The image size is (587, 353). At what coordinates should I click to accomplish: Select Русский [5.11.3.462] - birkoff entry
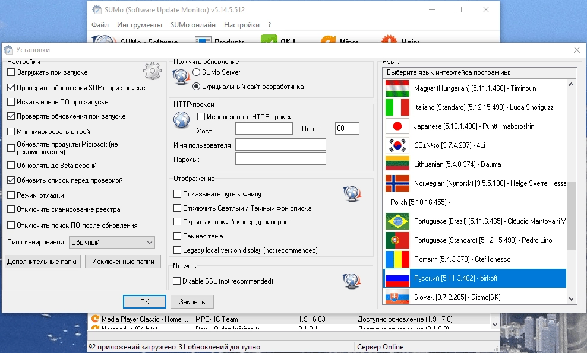tap(475, 278)
